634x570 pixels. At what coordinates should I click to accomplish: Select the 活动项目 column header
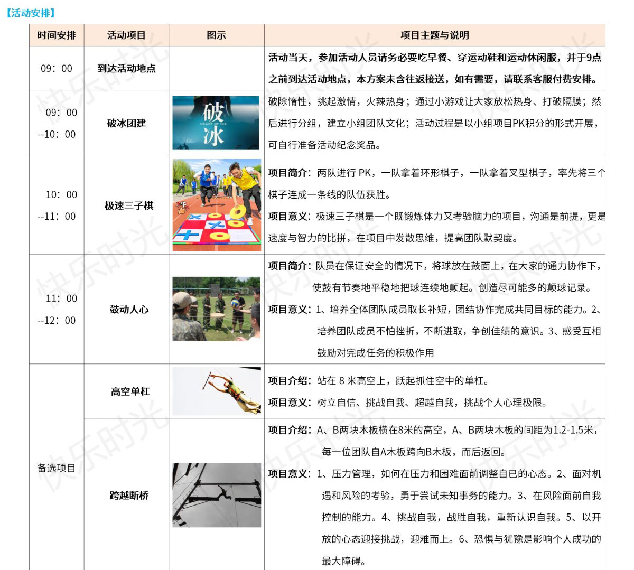tap(126, 35)
